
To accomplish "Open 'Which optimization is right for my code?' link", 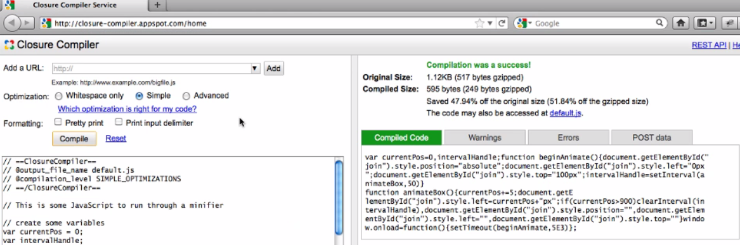I will click(127, 109).
